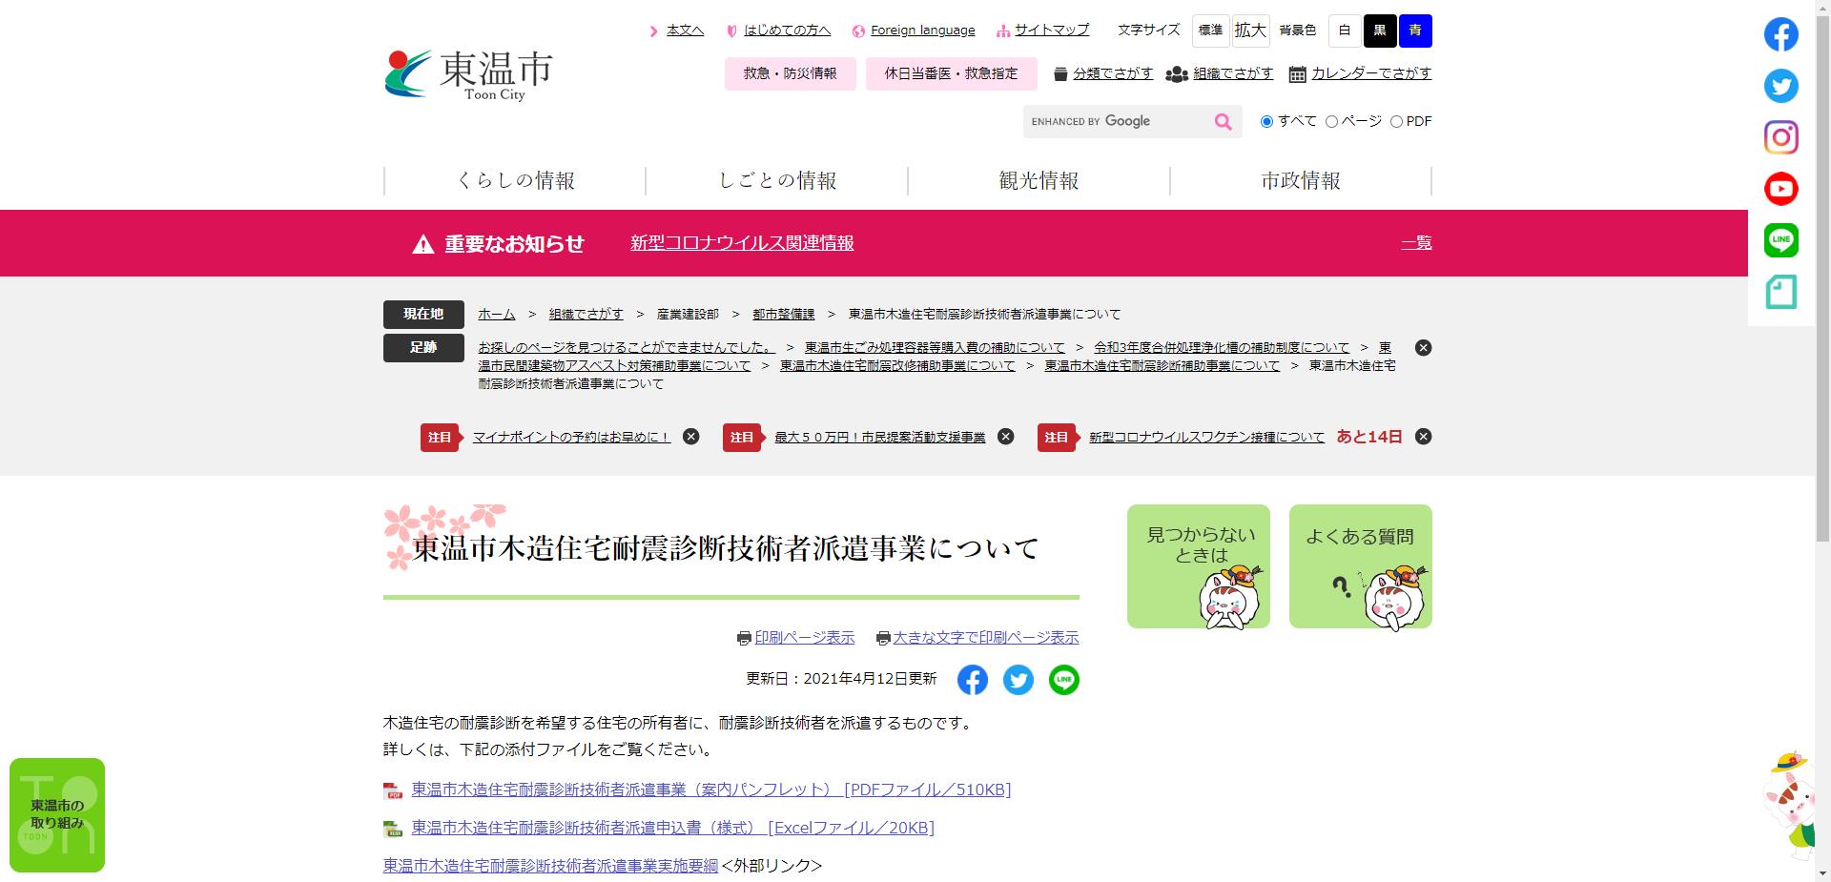Share the article via the Twitter icon
The height and width of the screenshot is (882, 1831).
(x=1018, y=680)
